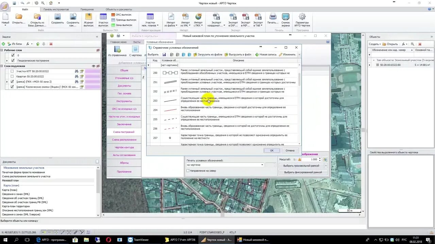435x244 pixels.
Task: Hide all Рабочие слои with crossed-eye icon
Action: point(98,50)
